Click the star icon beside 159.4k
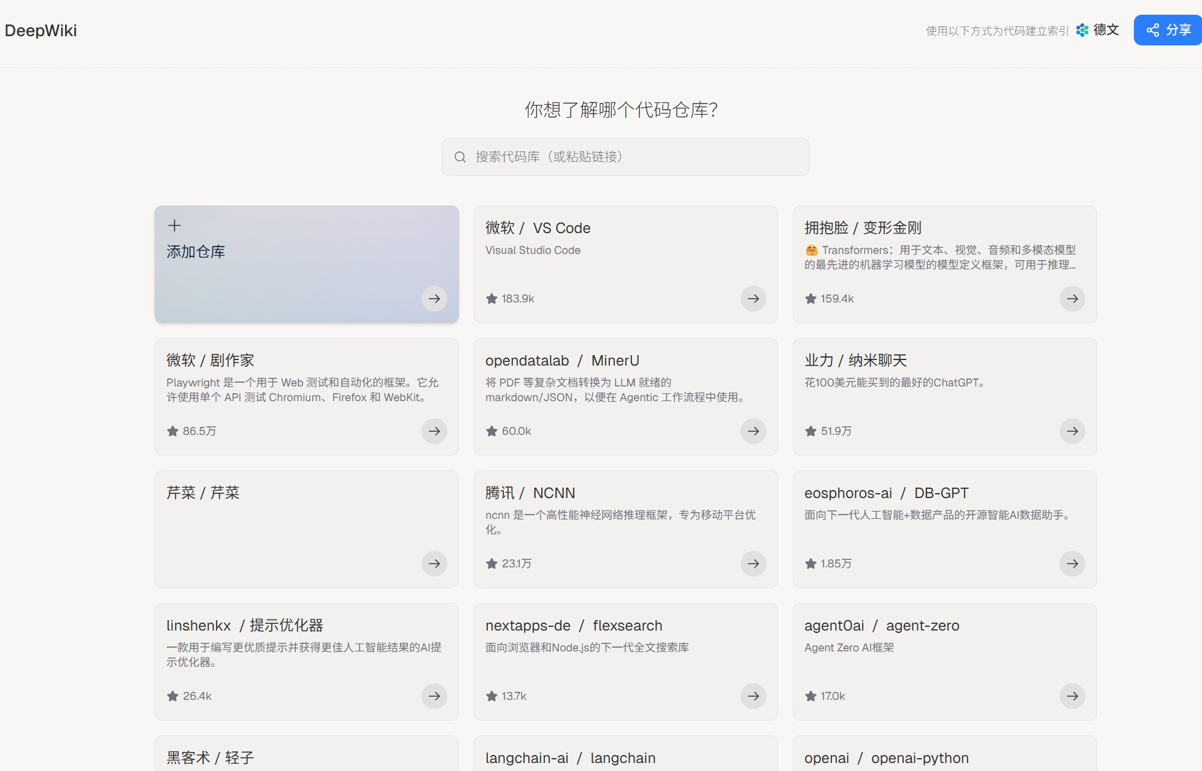The image size is (1202, 771). click(811, 299)
